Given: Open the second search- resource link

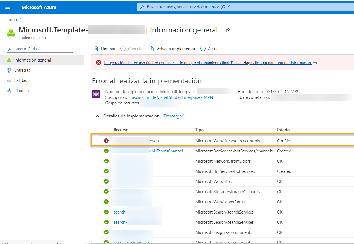Looking at the screenshot, I should [120, 222].
